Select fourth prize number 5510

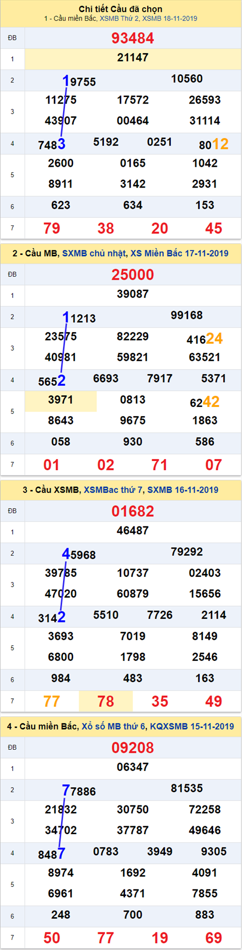click(106, 615)
